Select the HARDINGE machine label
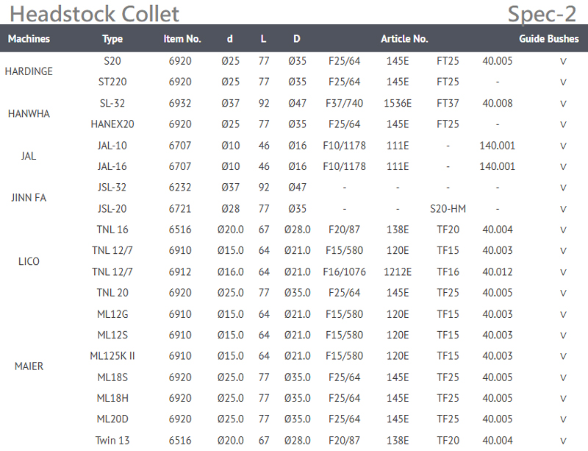The height and width of the screenshot is (451, 588). coord(29,71)
